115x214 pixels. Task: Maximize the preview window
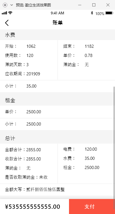pos(94,5)
